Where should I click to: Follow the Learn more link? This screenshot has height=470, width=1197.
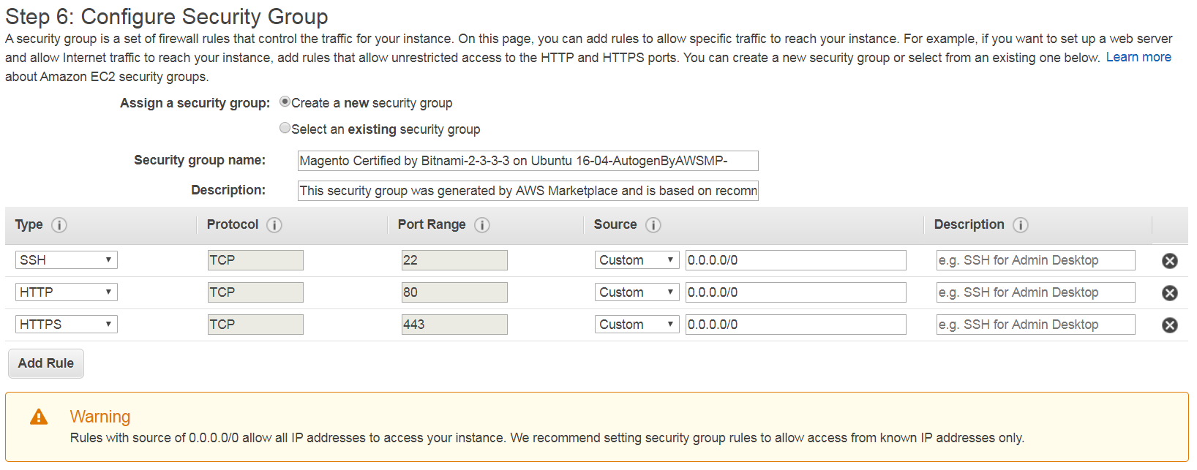[x=1138, y=57]
